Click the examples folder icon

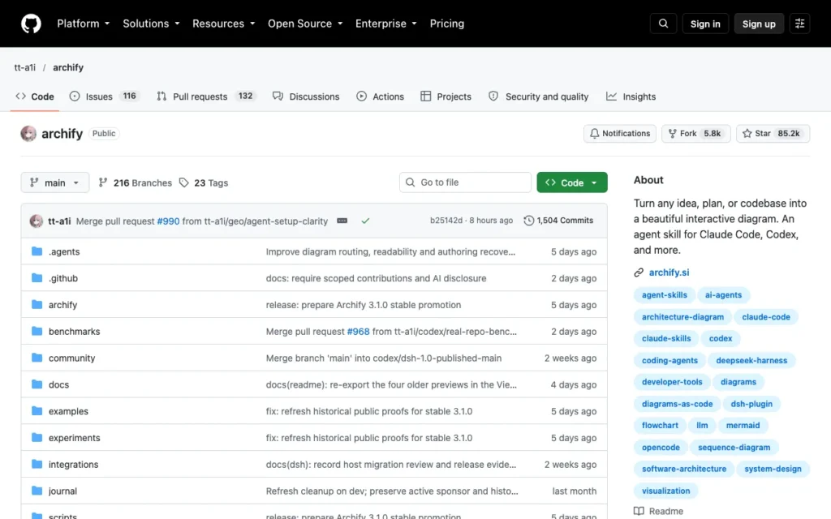tap(37, 411)
